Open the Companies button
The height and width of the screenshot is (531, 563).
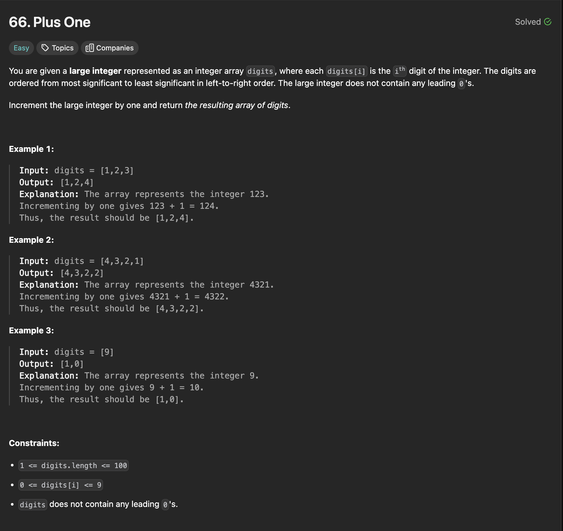pos(110,48)
